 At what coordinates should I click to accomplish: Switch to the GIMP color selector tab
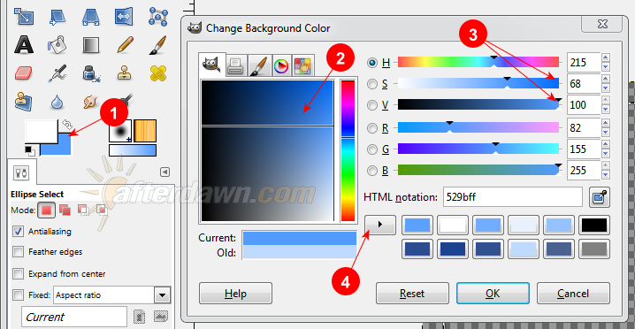tap(211, 65)
